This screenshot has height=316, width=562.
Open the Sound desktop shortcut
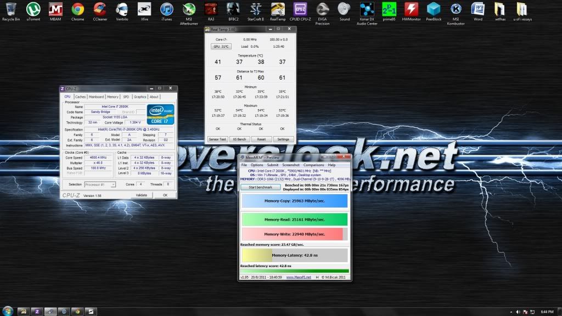coord(344,12)
